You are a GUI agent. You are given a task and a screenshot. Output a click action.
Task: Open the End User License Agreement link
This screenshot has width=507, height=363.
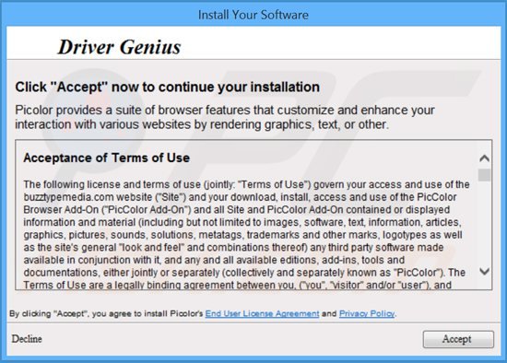pos(262,313)
